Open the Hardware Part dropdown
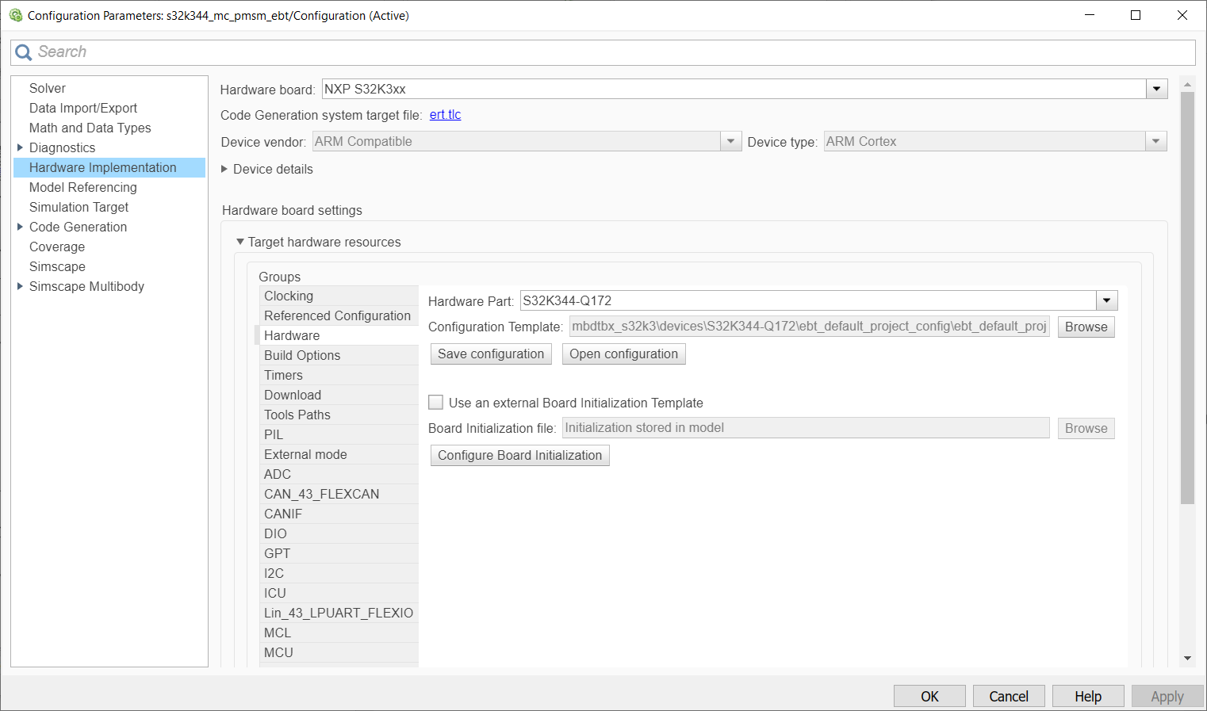 point(1105,300)
